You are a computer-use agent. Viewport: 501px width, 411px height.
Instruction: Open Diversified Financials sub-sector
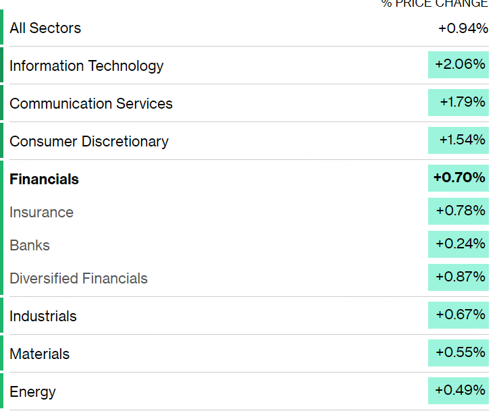78,279
